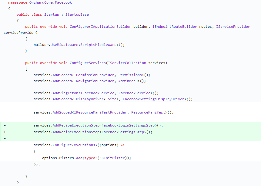This screenshot has height=186, width=261.
Task: Click the AddSingleton method call
Action: [65, 93]
